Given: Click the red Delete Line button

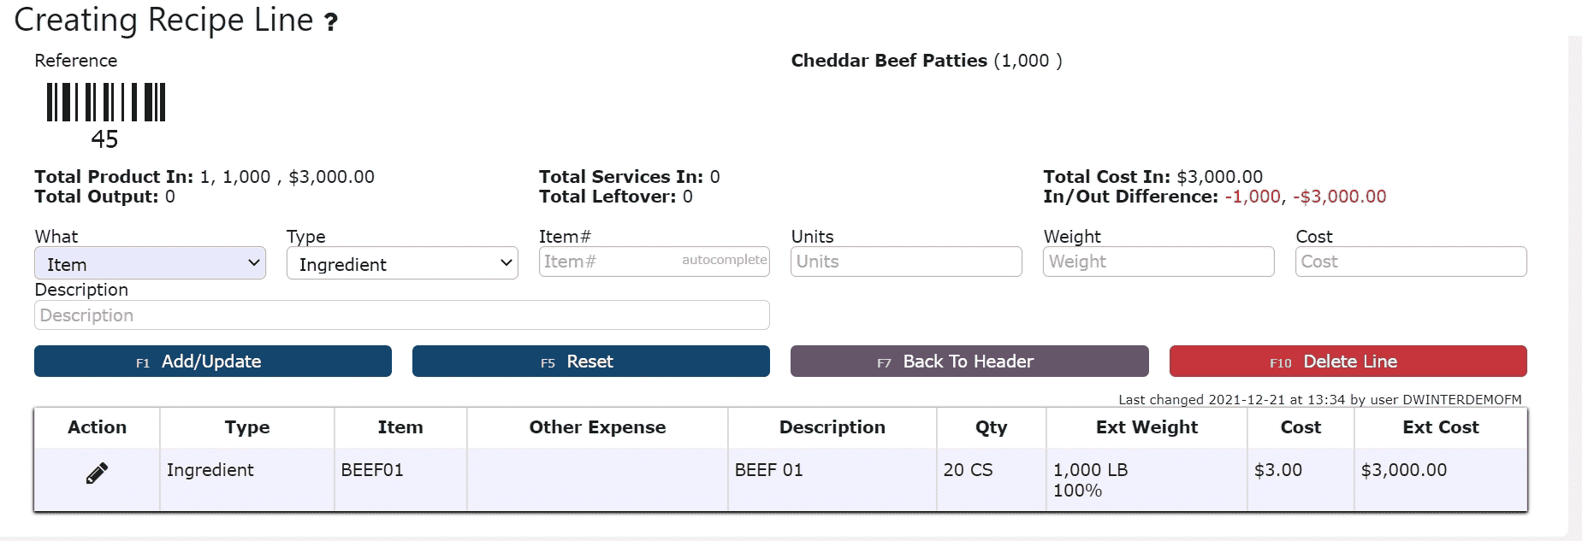Looking at the screenshot, I should 1348,362.
